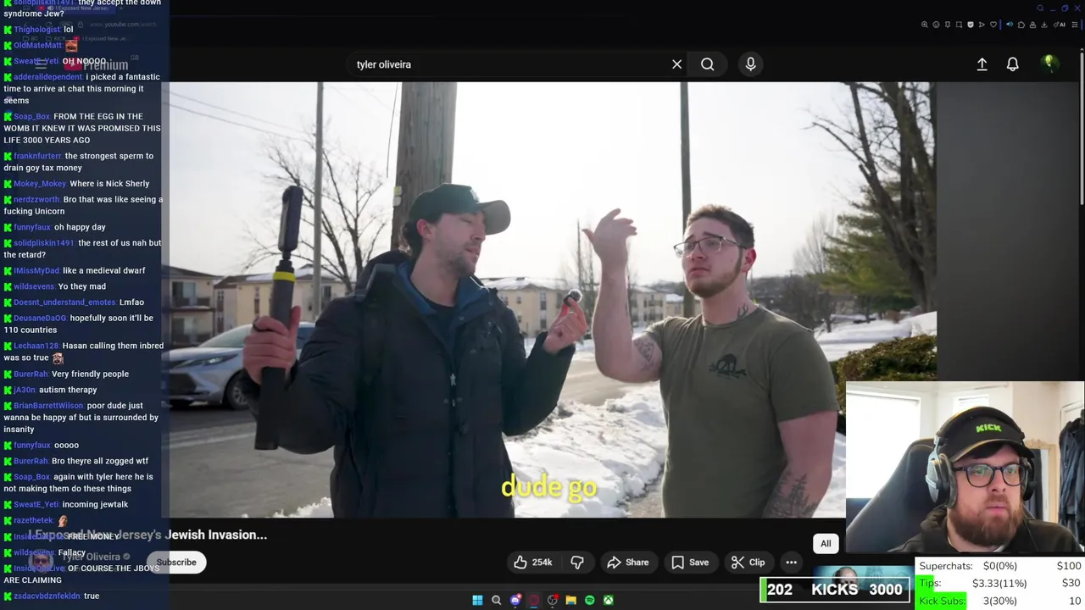Open File Explorer from the taskbar

point(571,600)
